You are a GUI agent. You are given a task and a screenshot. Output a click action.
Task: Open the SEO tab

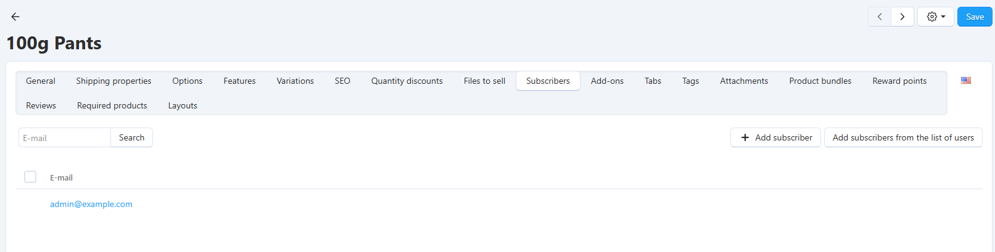point(342,81)
